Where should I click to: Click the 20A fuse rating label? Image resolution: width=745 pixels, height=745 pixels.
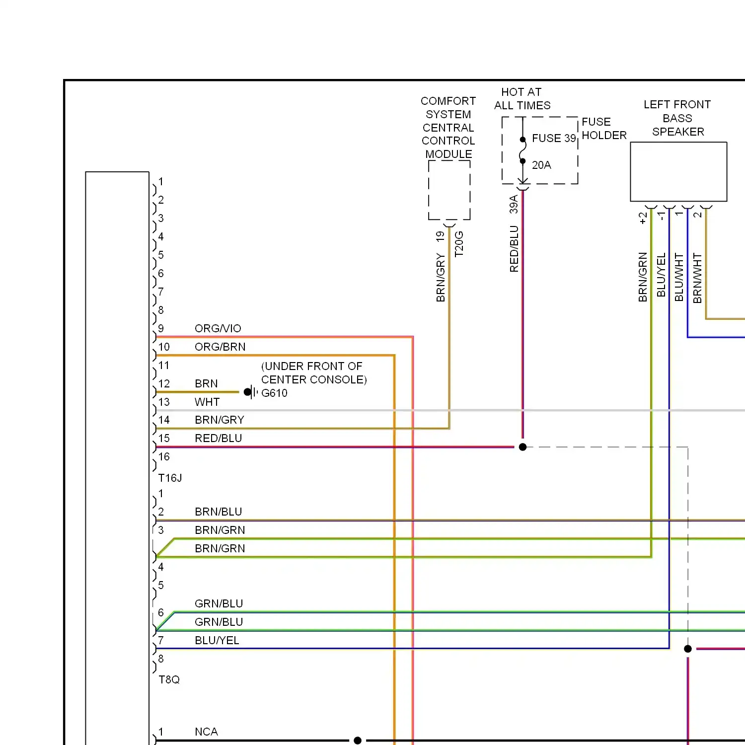(541, 165)
